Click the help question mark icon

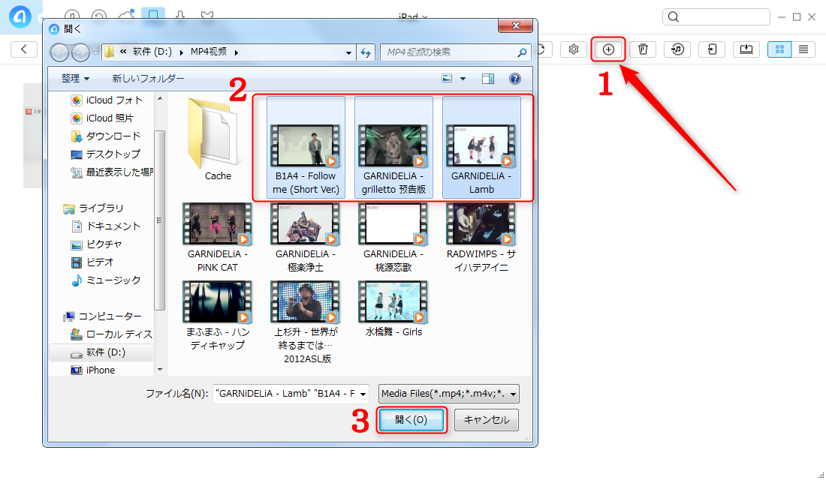coord(514,79)
